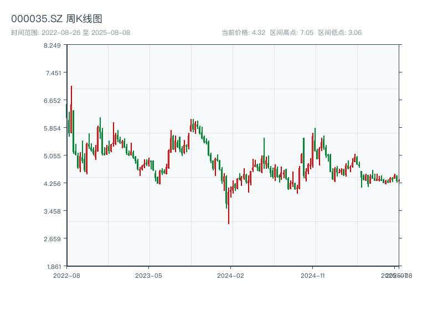The image size is (443, 332).
Task: Click the 区间低点 3.06 label
Action: tap(339, 33)
